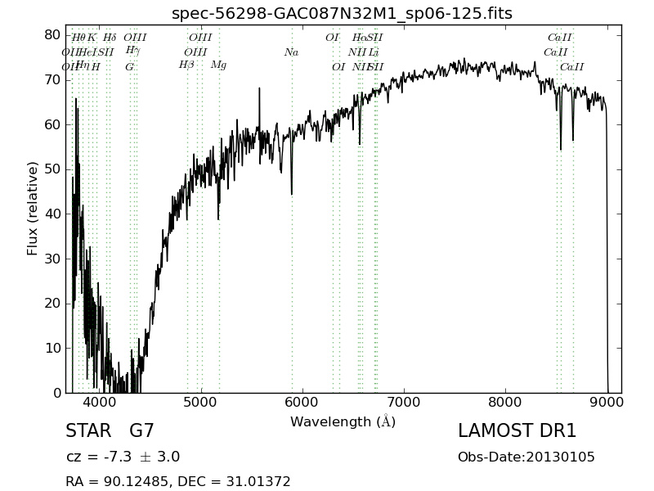654x491 pixels.
Task: Click the 'Obs-Date:20130105' text
Action: [x=526, y=457]
